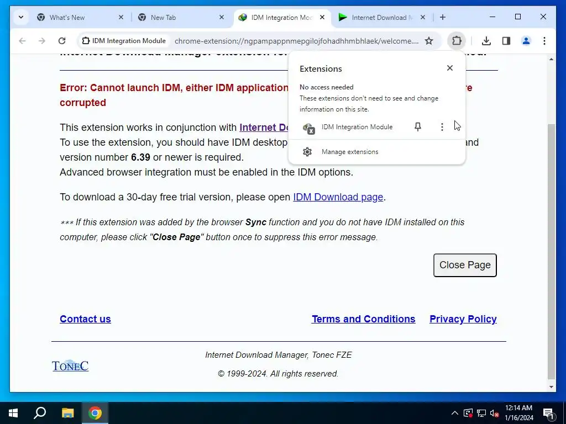Open the IDM Download page link
This screenshot has height=424, width=566.
(338, 197)
